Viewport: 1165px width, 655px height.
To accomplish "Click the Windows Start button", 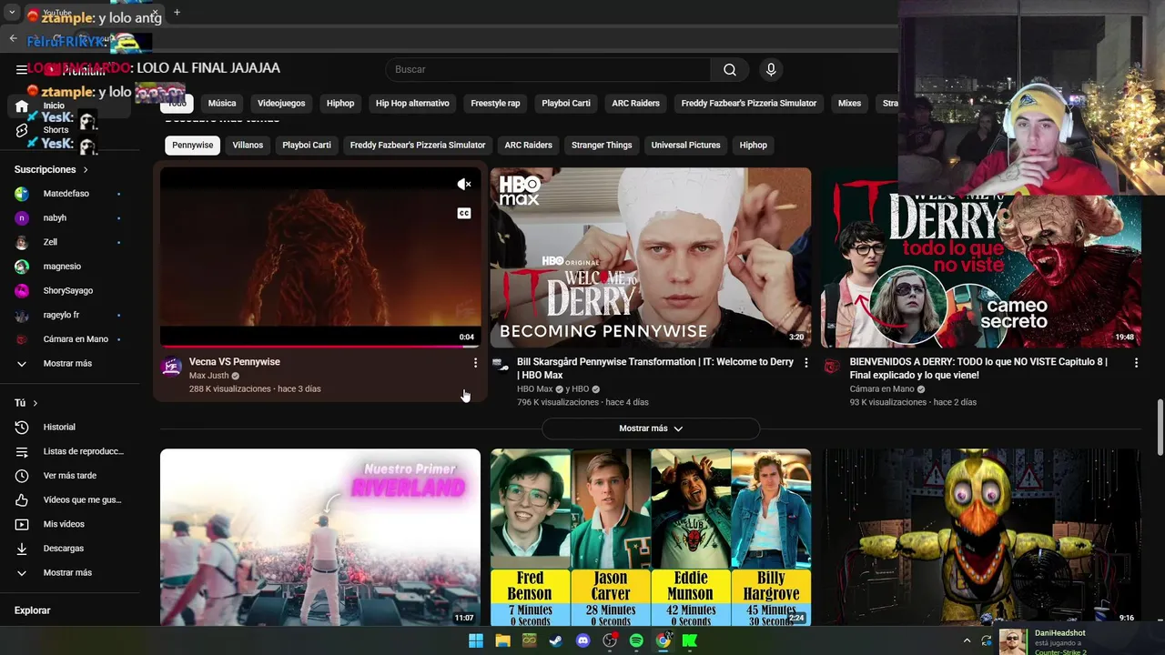I will (476, 640).
